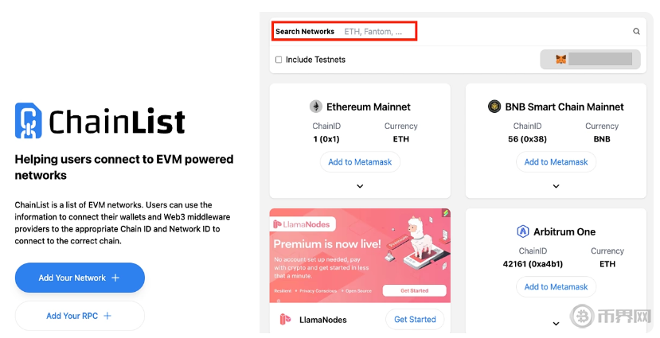Viewport: 660px width, 338px height.
Task: Expand BNB Smart Chain Mainnet card details
Action: point(556,186)
